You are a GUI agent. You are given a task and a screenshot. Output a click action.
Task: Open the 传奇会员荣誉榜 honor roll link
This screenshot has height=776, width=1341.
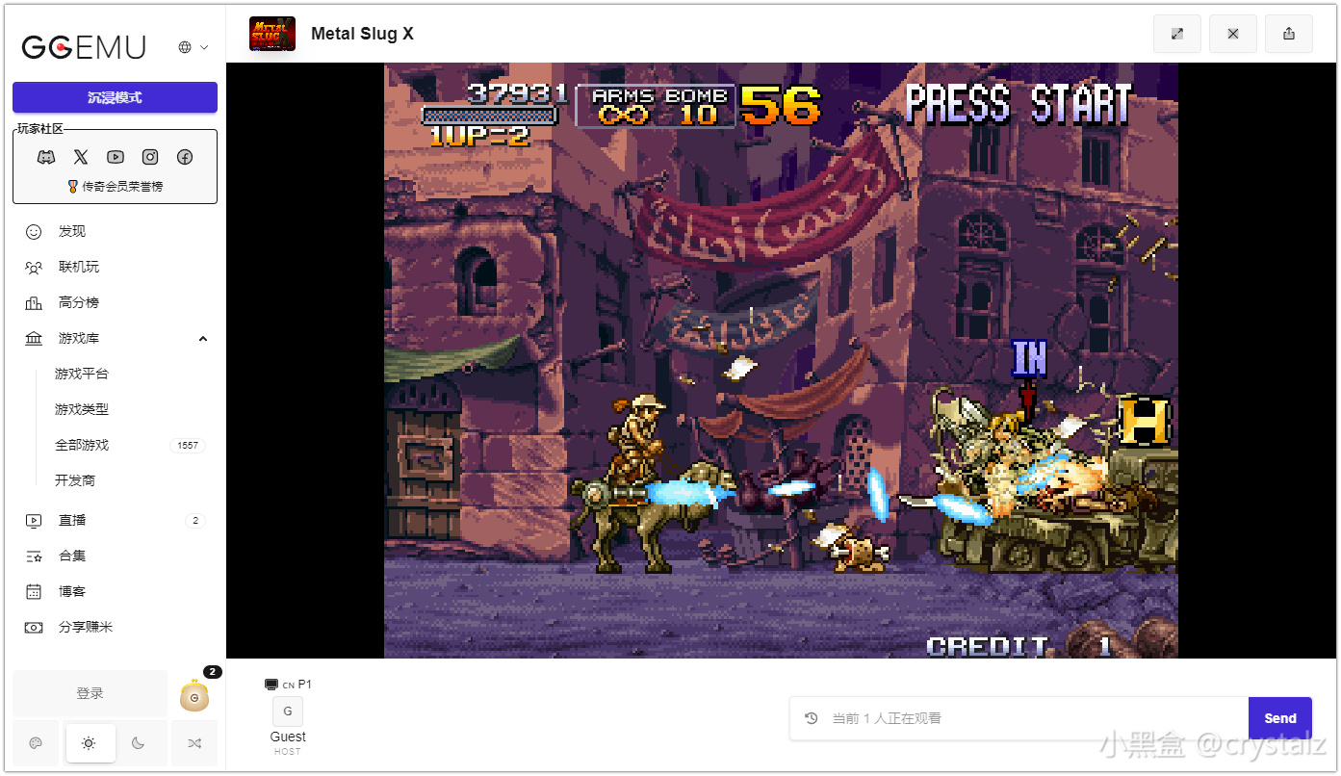pyautogui.click(x=115, y=186)
